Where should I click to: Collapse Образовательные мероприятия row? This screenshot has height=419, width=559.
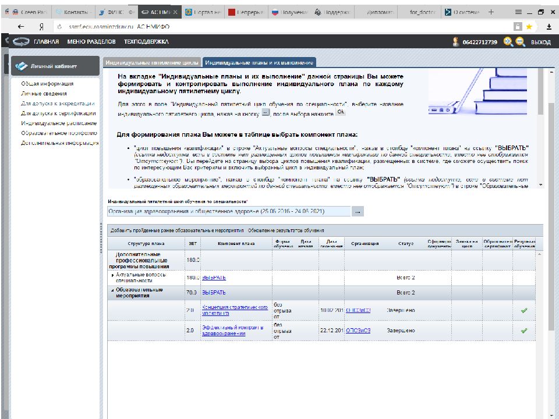tap(112, 290)
